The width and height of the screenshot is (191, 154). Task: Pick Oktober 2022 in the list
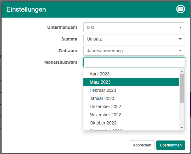pyautogui.click(x=103, y=123)
